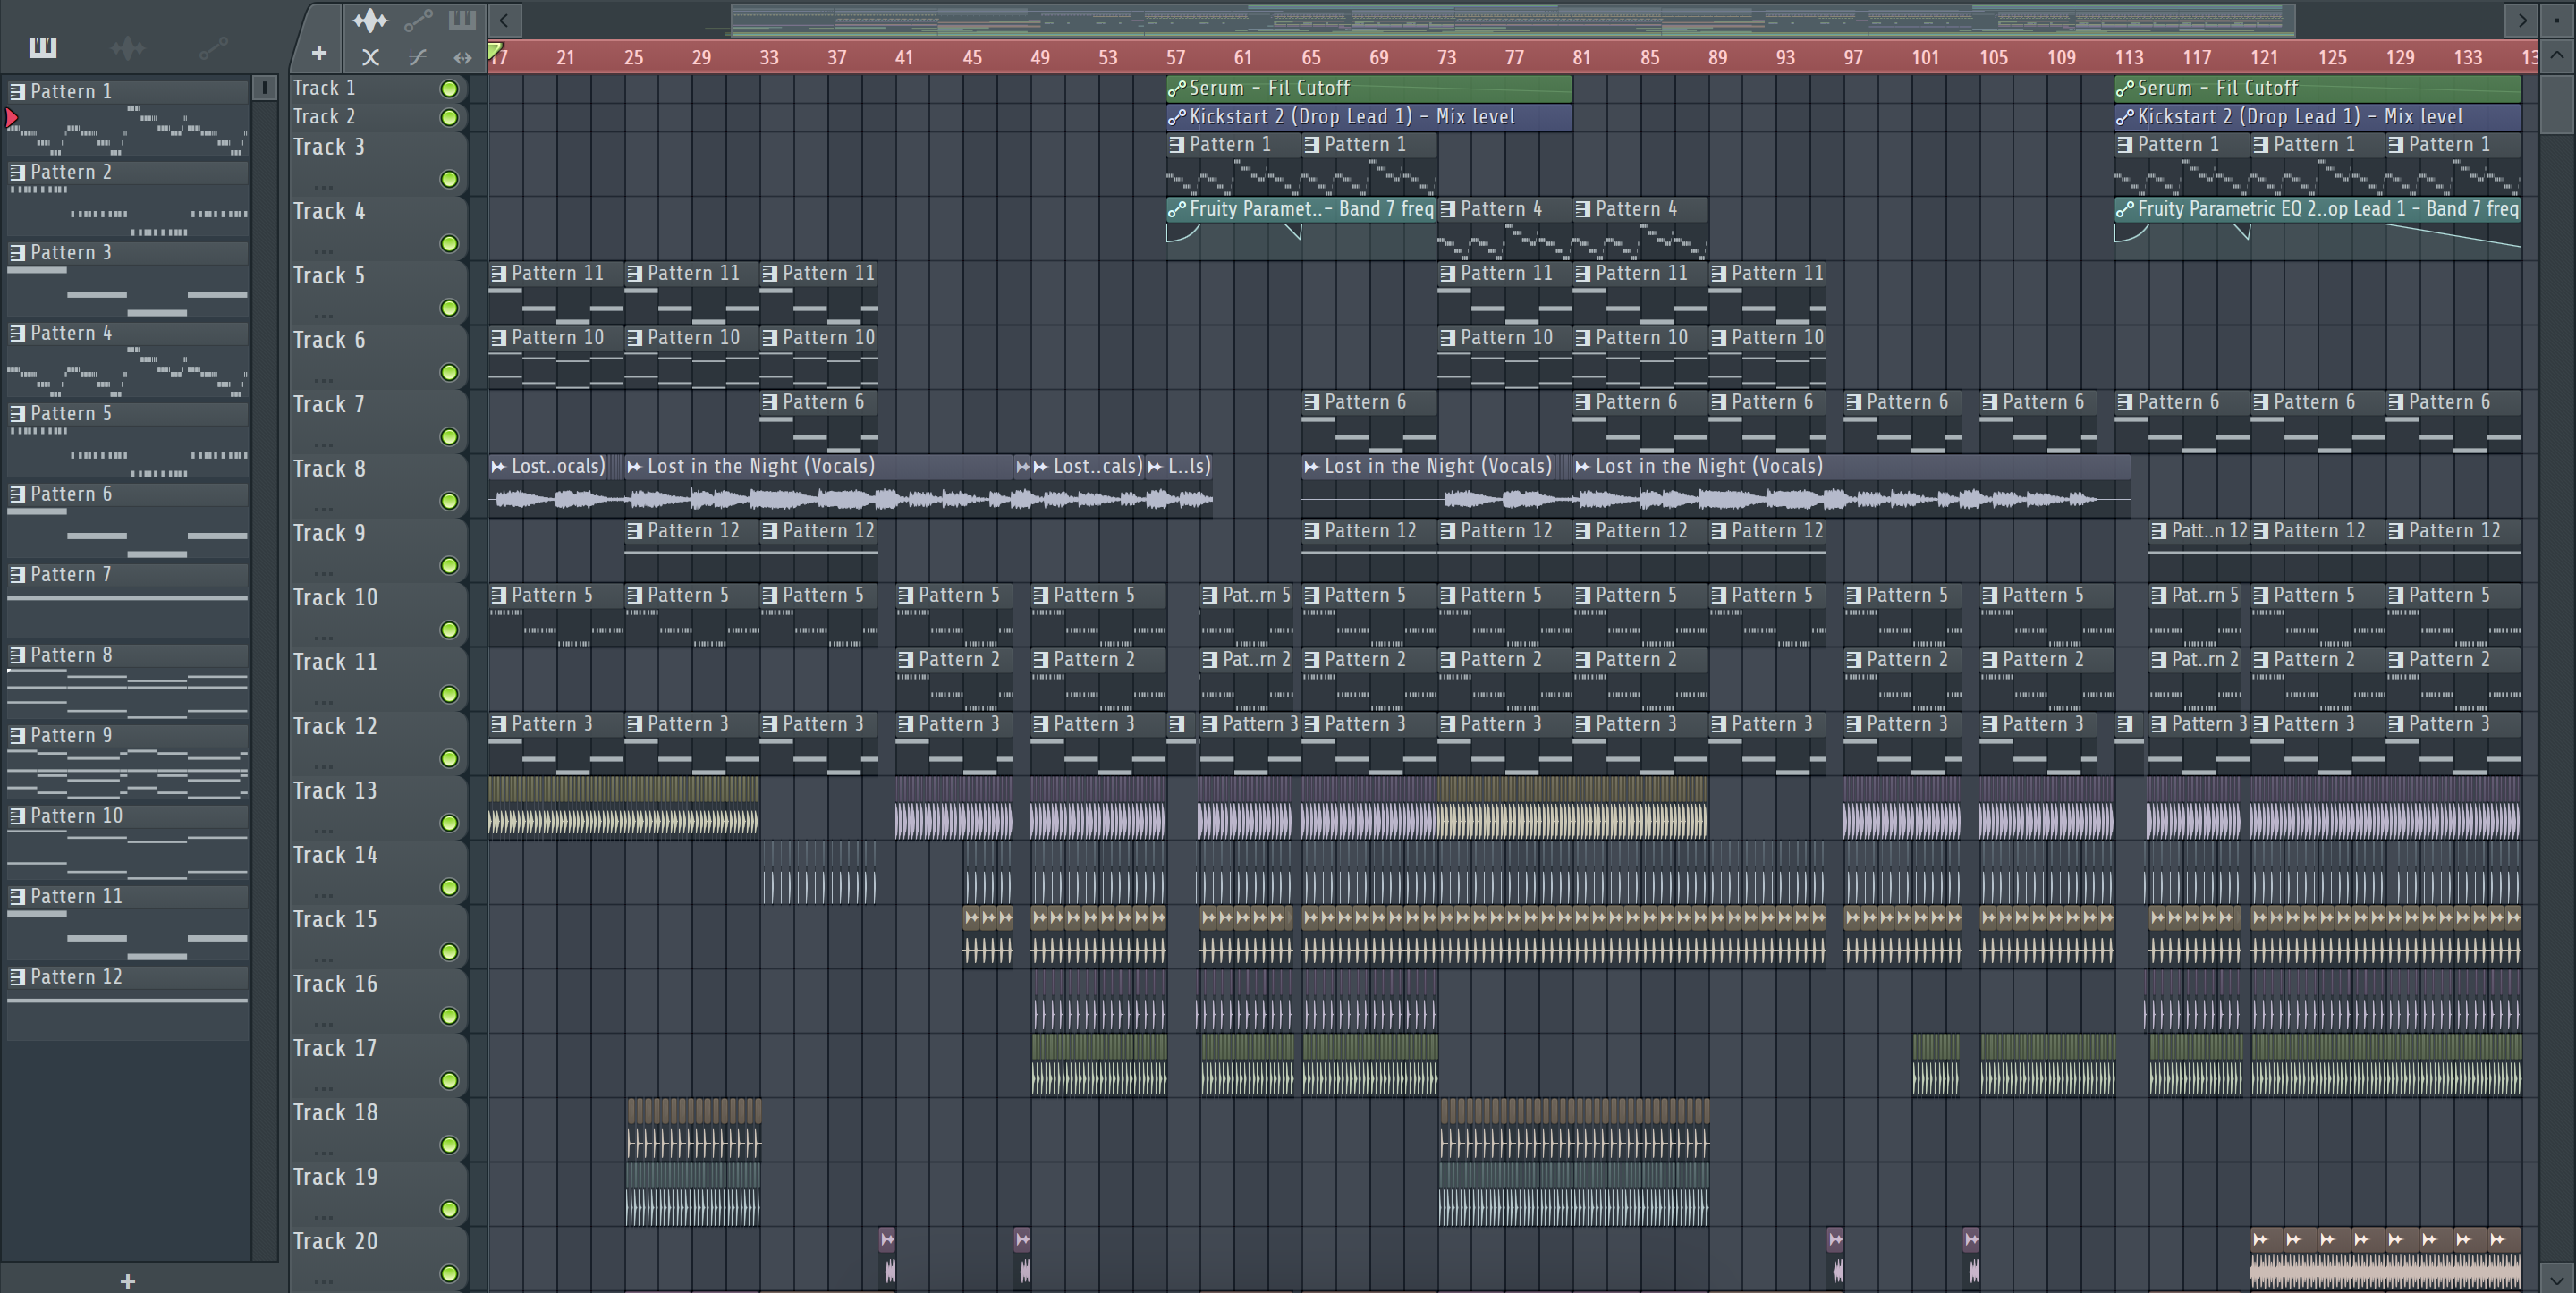Click the left arrow of the playlist overview
Viewport: 2576px width, 1293px height.
pos(504,19)
